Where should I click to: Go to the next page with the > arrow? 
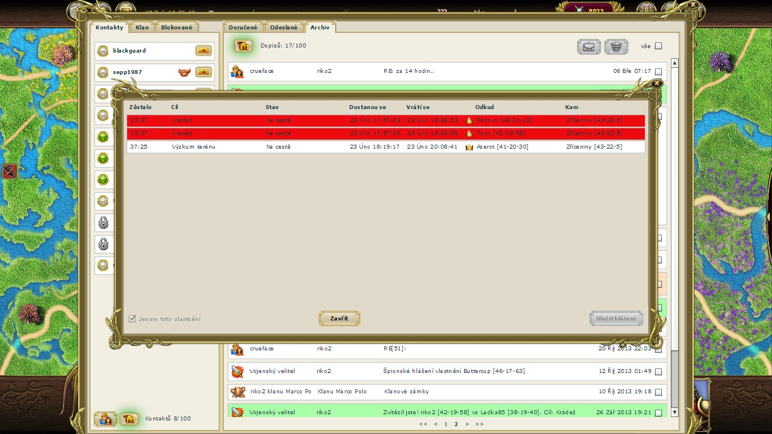467,424
